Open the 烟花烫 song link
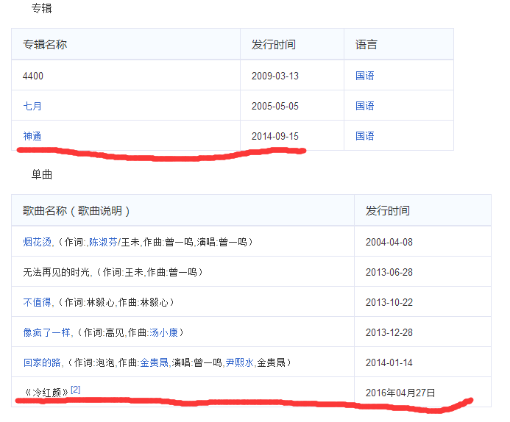Image resolution: width=510 pixels, height=422 pixels. [37, 242]
